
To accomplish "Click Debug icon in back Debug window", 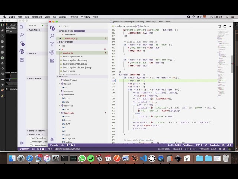I will click(22, 51).
